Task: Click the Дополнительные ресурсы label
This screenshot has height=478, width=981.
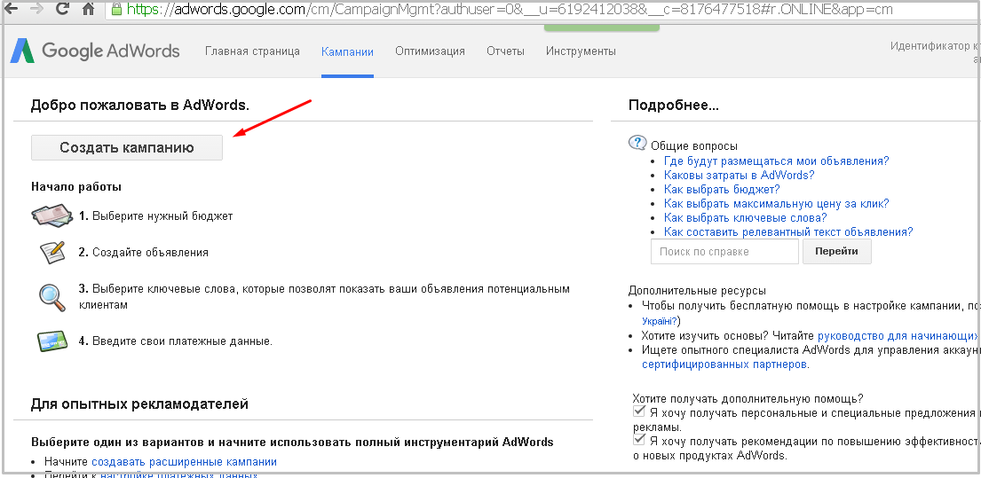Action: click(697, 291)
